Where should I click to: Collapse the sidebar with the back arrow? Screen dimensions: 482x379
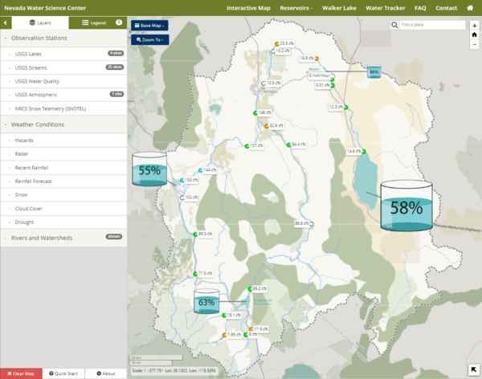(6, 22)
